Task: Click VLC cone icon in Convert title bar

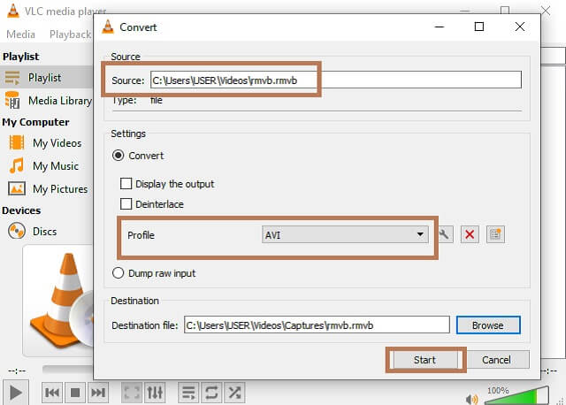Action: 108,27
